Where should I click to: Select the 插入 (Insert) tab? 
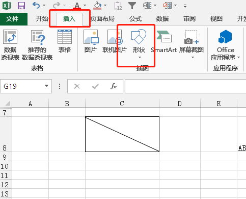69,19
